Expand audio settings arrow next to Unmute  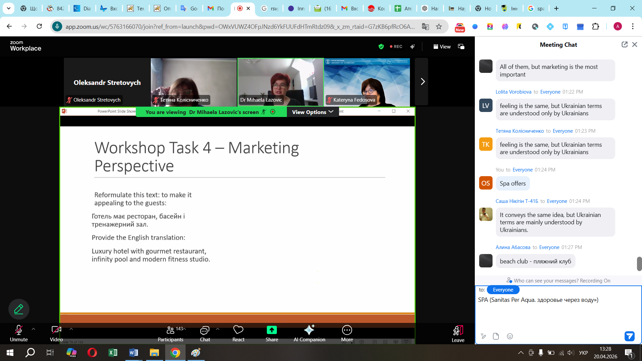tap(33, 329)
